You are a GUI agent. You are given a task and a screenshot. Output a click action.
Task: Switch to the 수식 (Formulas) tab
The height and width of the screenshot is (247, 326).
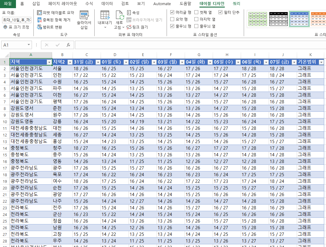pos(89,4)
